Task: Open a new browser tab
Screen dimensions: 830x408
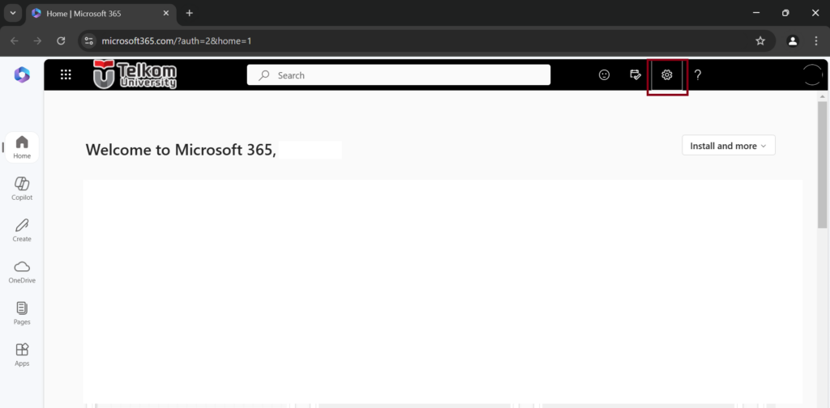Action: tap(190, 13)
